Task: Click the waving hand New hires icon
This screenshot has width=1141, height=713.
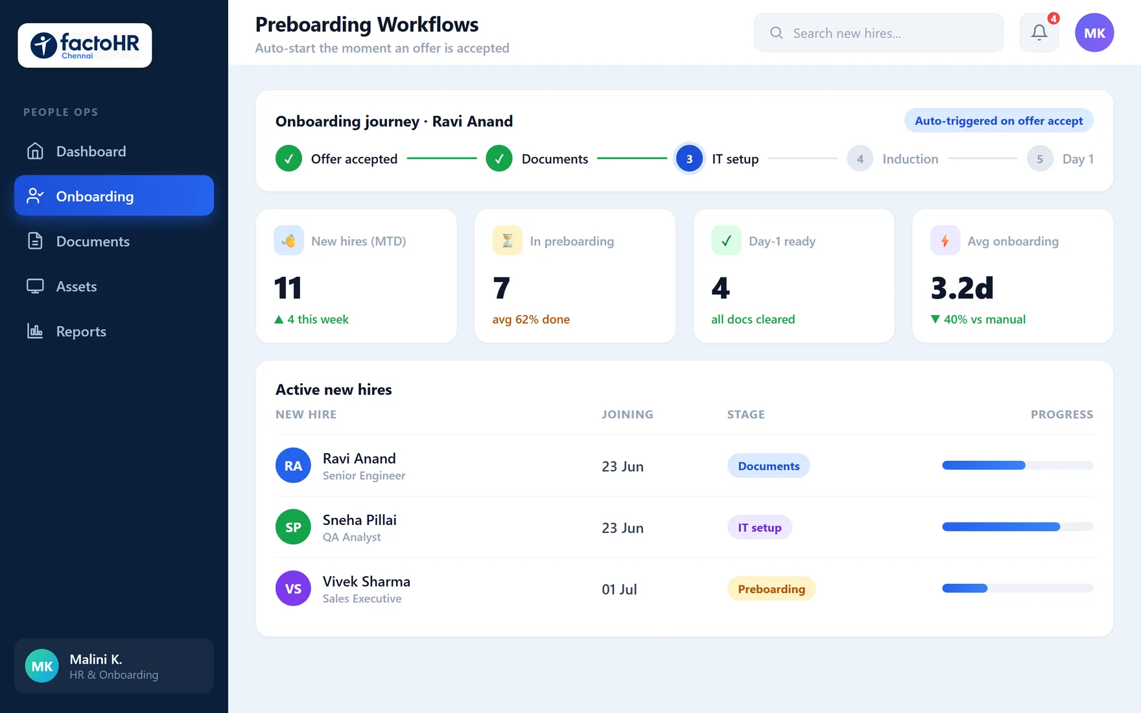Action: coord(288,240)
